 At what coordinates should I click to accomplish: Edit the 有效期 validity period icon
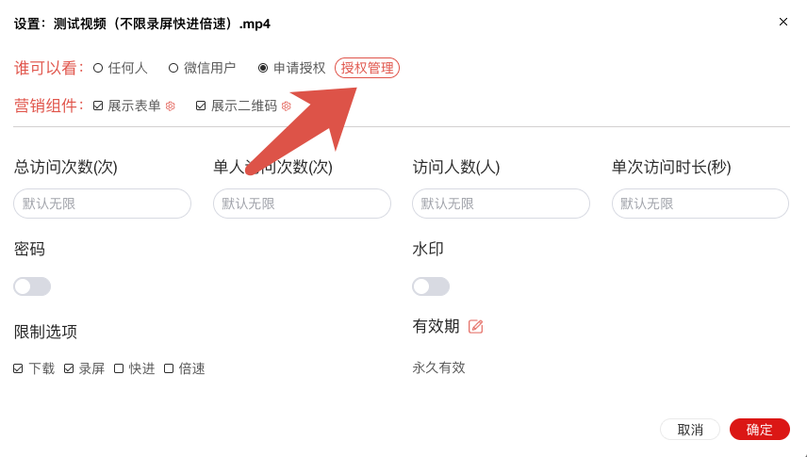pyautogui.click(x=475, y=326)
